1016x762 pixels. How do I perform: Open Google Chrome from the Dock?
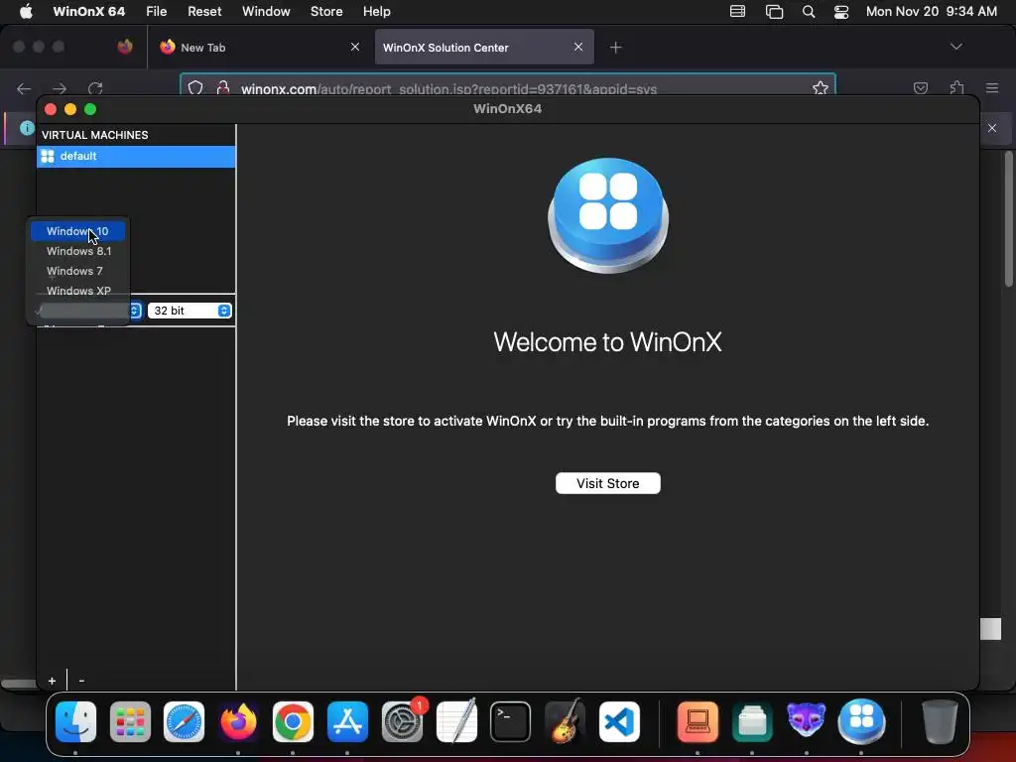pyautogui.click(x=293, y=722)
